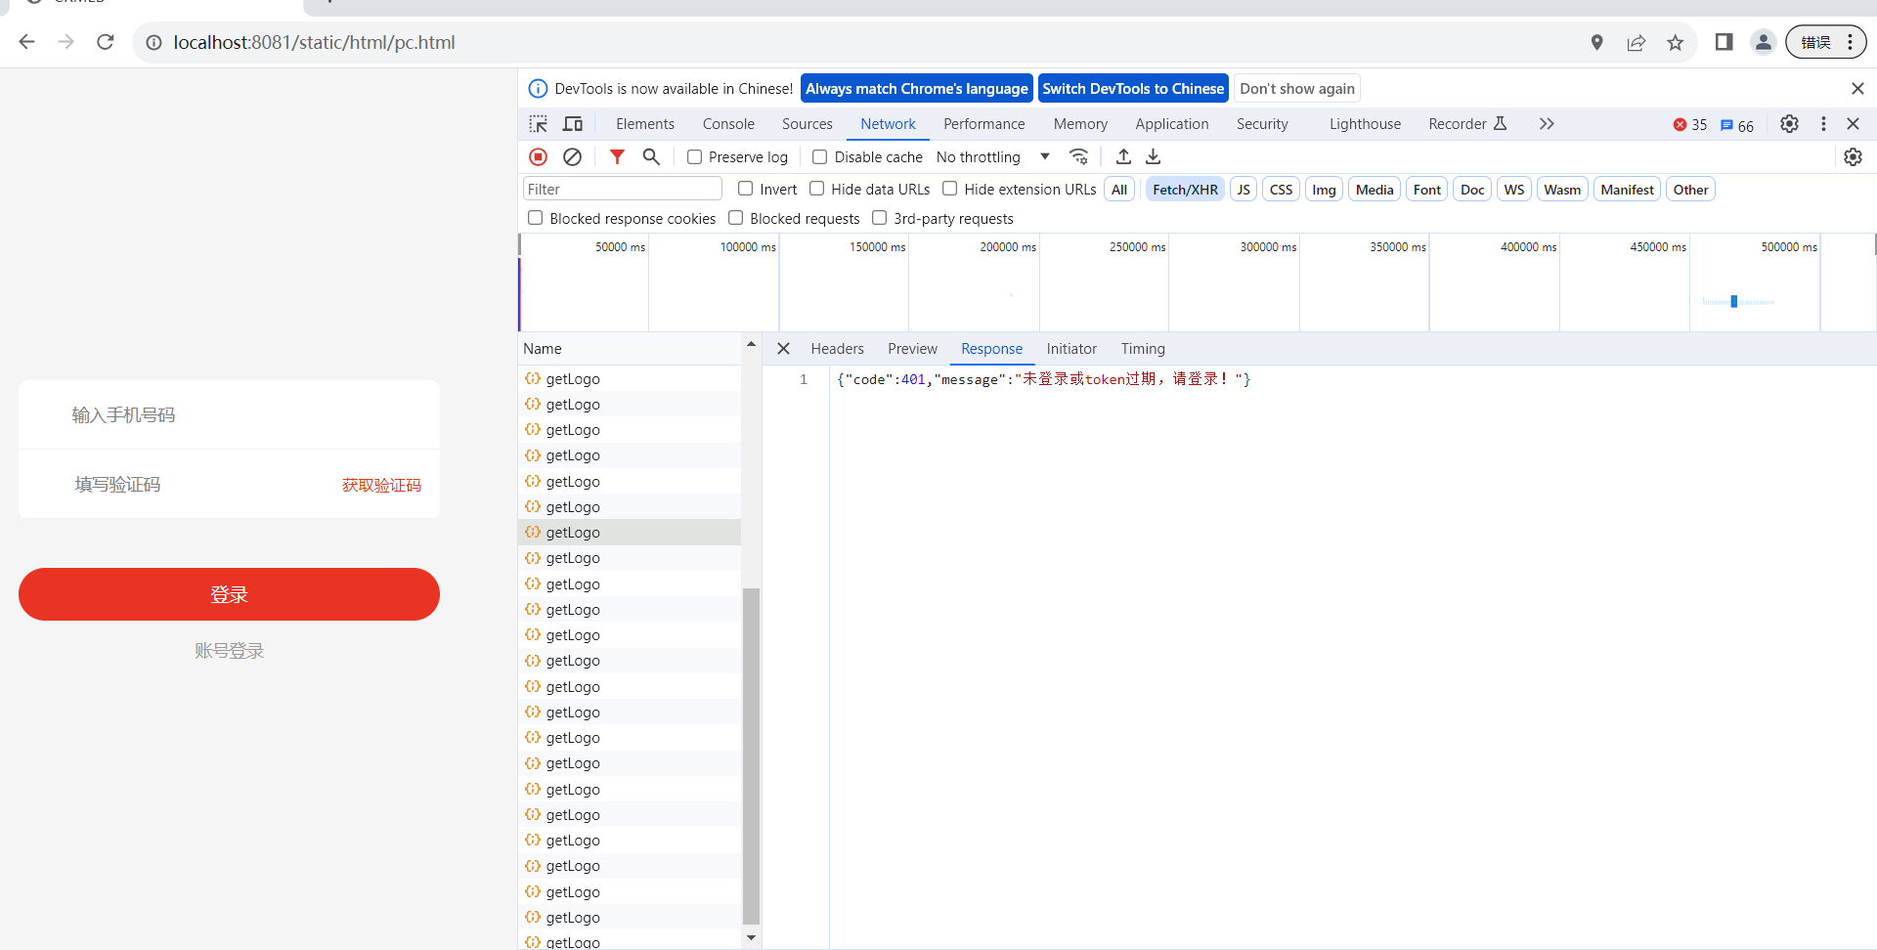The image size is (1877, 950).
Task: Click 获取验证码 get code link
Action: pos(381,485)
